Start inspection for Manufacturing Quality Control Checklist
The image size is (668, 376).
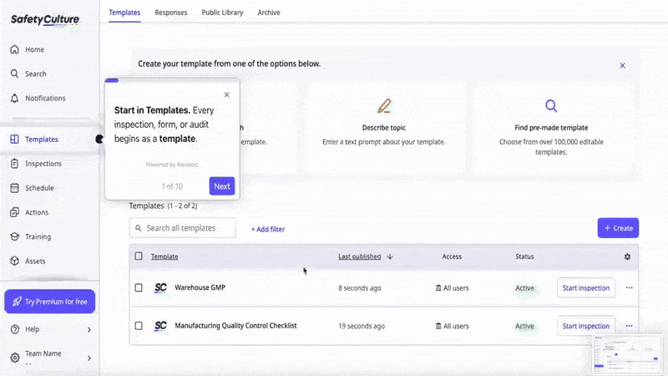[586, 326]
